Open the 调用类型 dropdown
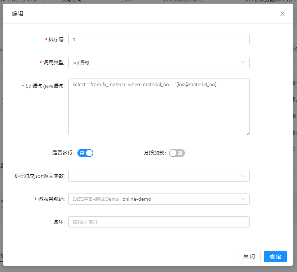The height and width of the screenshot is (272, 297). pyautogui.click(x=159, y=63)
